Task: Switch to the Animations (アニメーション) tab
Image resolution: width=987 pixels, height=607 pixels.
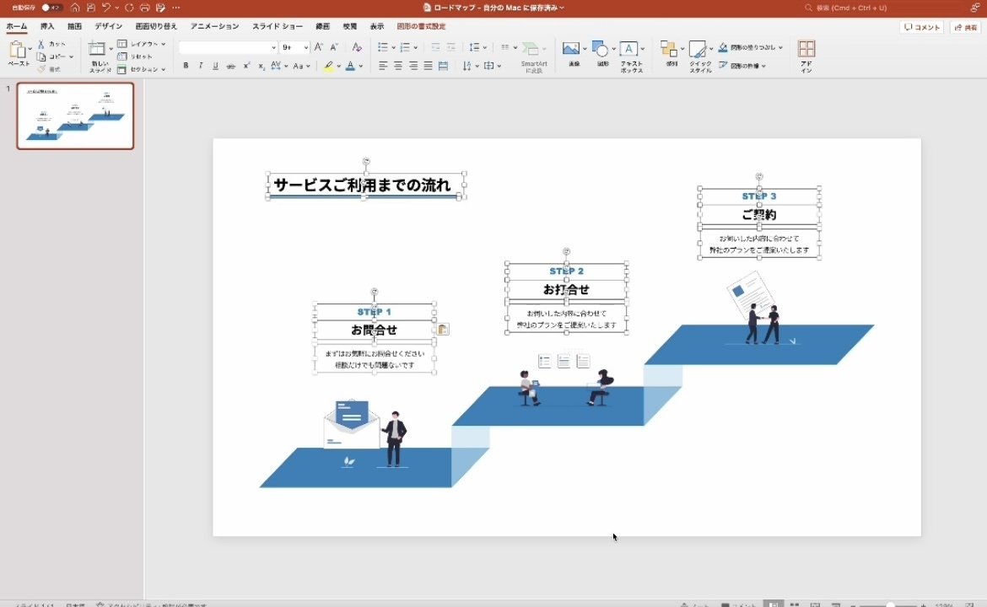Action: tap(214, 26)
